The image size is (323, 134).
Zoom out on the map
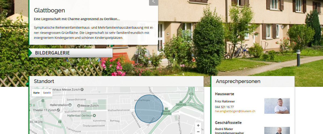click(198, 132)
